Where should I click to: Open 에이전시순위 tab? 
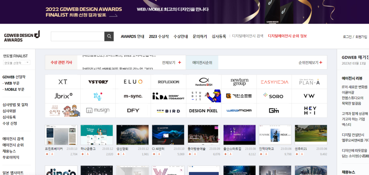202,62
